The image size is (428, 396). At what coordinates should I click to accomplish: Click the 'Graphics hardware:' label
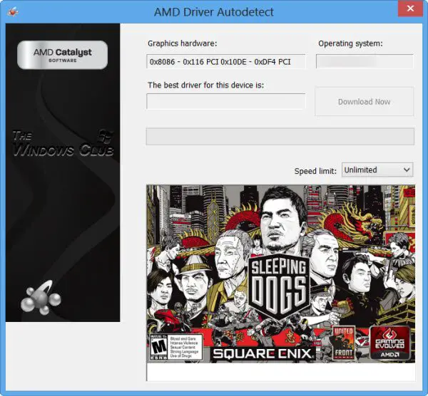pyautogui.click(x=182, y=43)
